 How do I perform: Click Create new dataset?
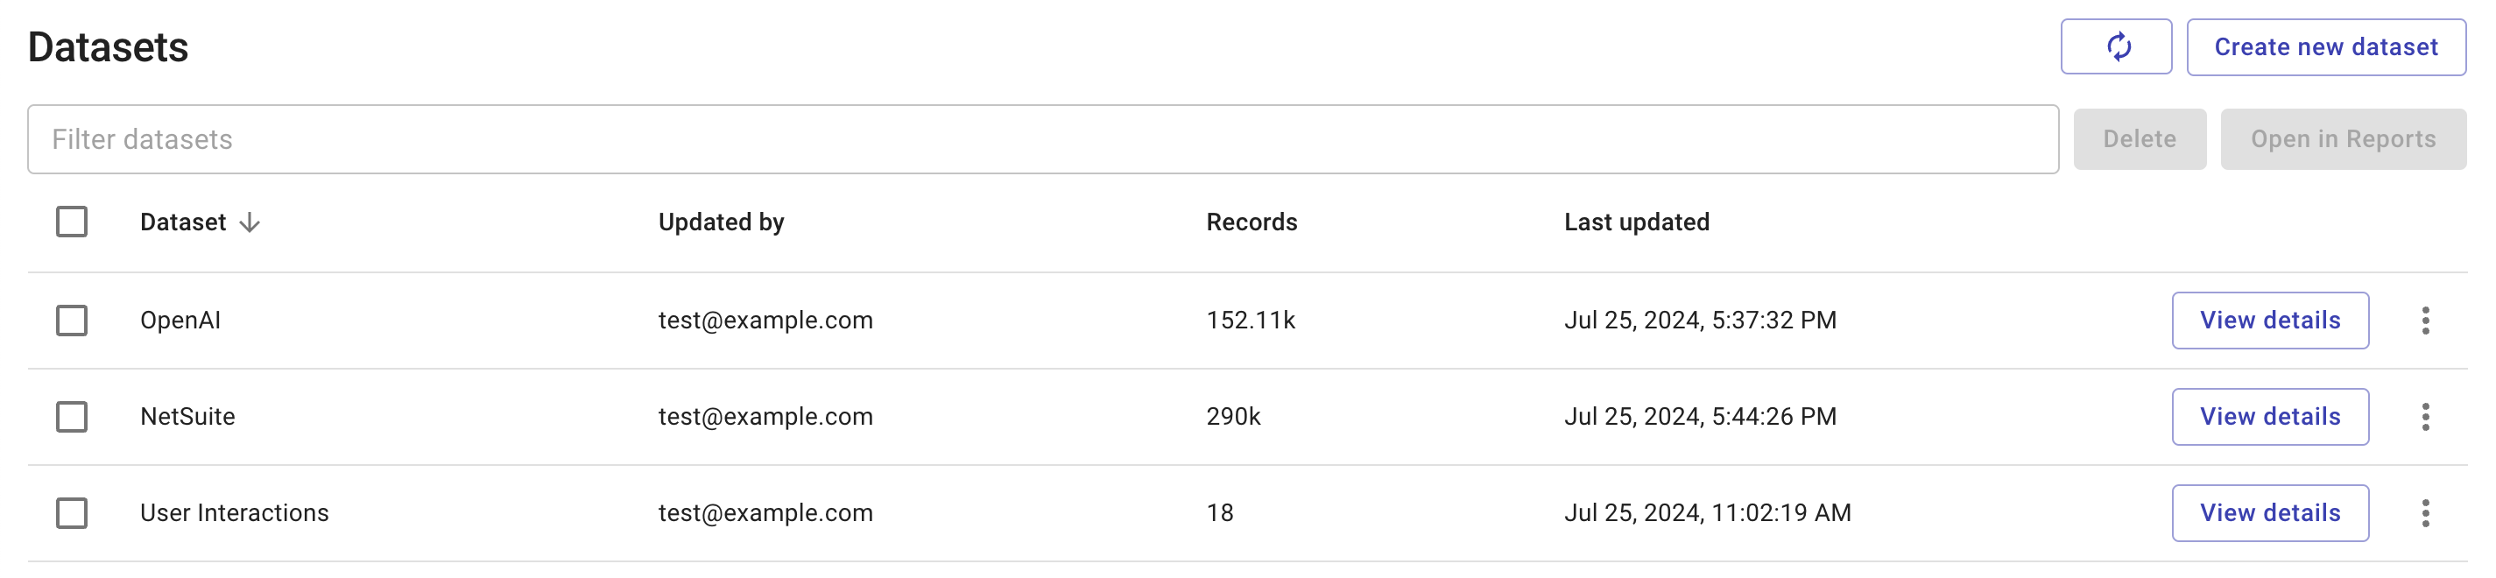2325,46
